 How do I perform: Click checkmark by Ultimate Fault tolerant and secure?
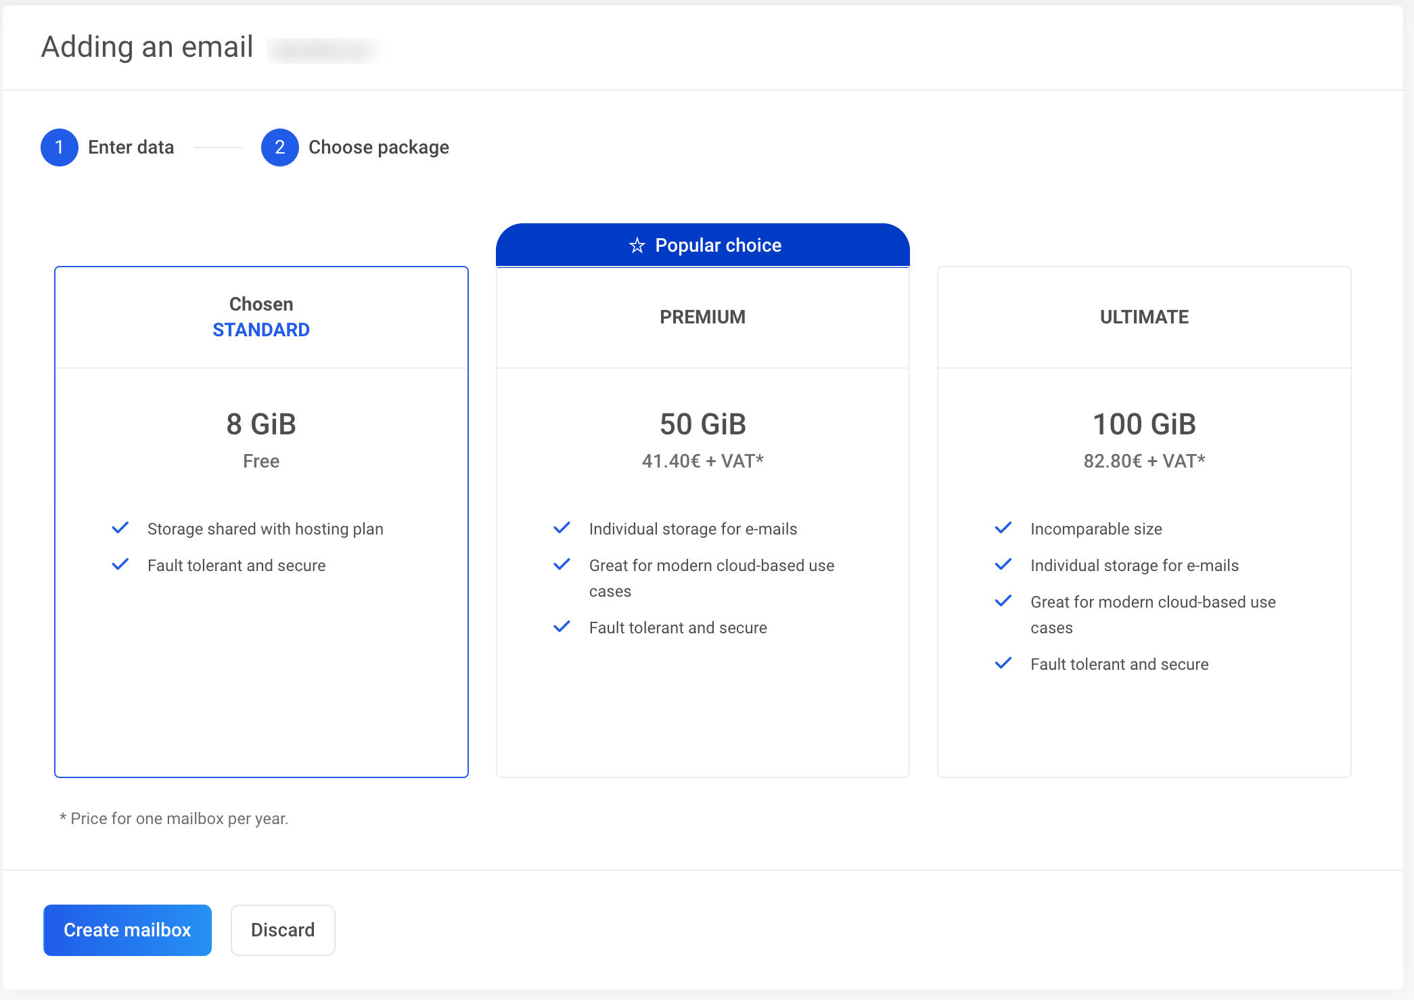[1003, 663]
